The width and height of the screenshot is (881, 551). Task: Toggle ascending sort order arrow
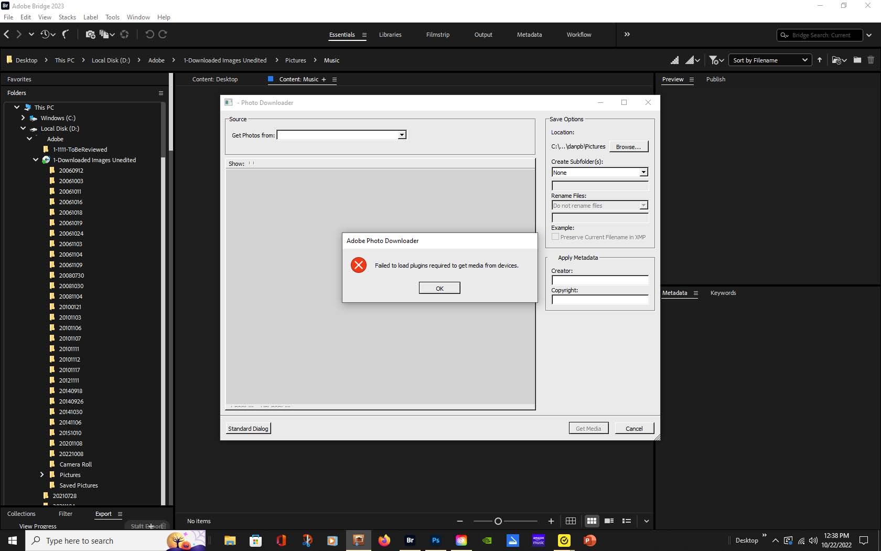pos(820,60)
